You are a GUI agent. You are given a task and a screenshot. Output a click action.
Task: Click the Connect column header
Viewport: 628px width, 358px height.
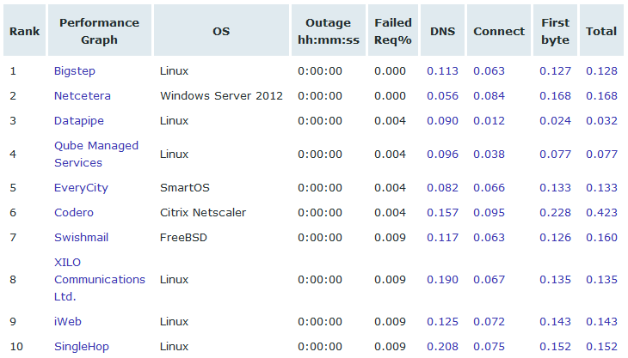coord(499,31)
